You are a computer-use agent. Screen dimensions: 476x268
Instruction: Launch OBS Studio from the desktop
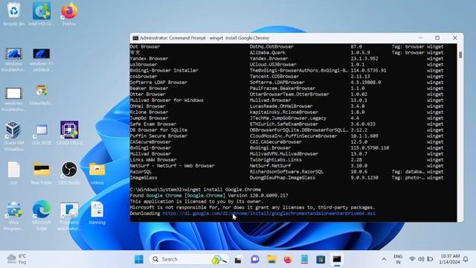[x=69, y=173]
